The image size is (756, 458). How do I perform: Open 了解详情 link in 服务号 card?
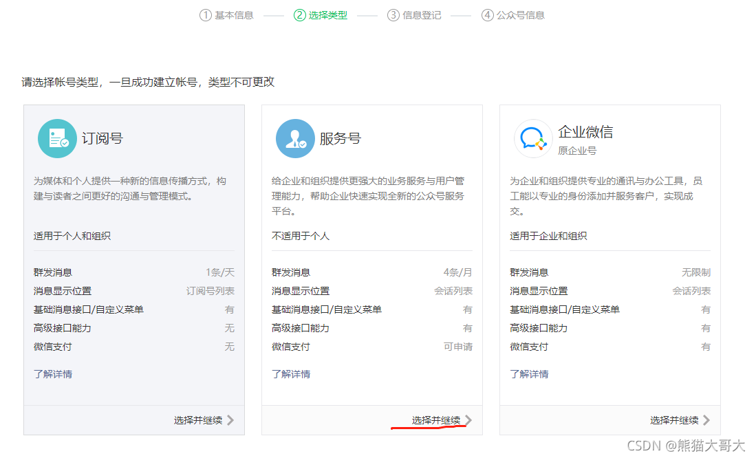coord(291,374)
